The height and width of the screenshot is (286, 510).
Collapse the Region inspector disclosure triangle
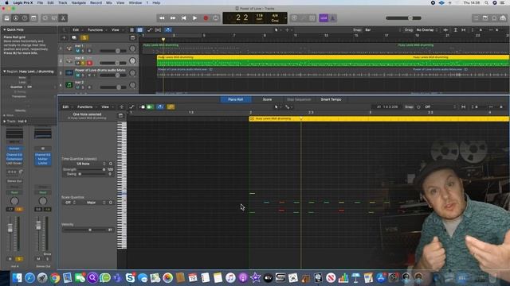tap(5, 71)
